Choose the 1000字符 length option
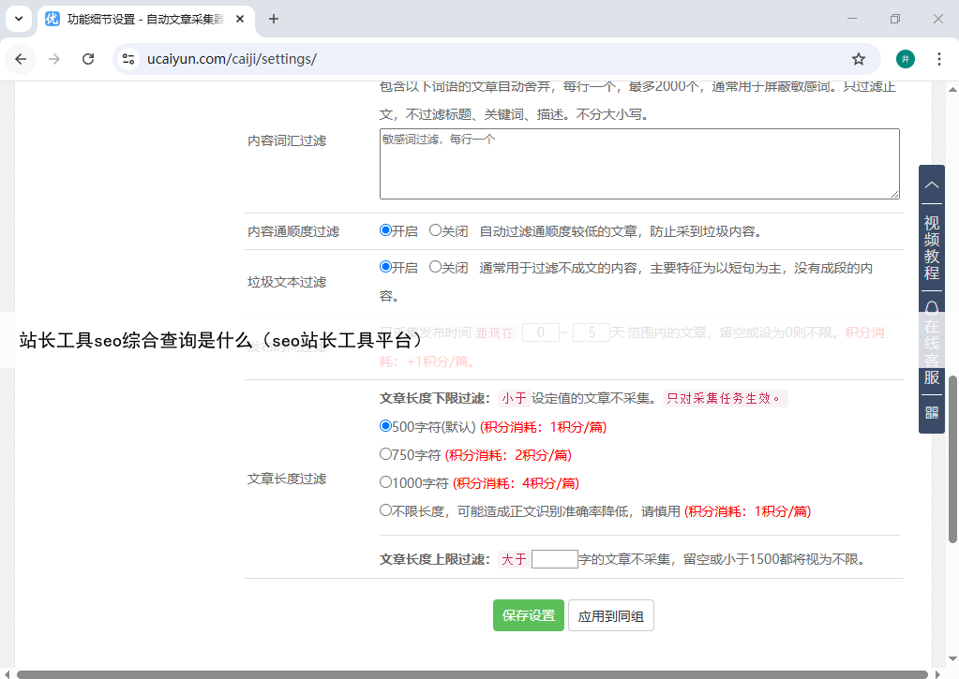 pos(385,482)
